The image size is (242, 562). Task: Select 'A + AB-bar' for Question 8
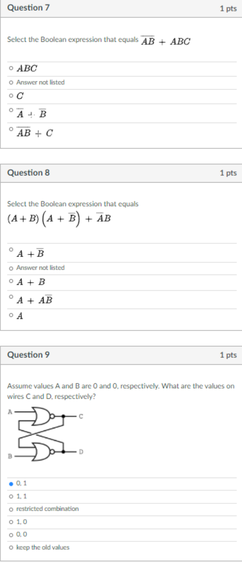point(11,297)
